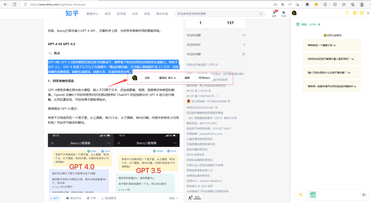
Task: Toggle the Beezy sidebar layout icon
Action: 355,13
